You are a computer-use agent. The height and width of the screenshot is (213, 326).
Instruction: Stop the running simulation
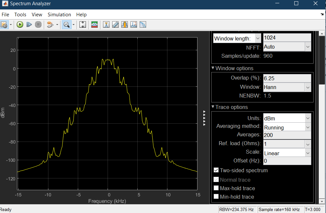(38, 24)
